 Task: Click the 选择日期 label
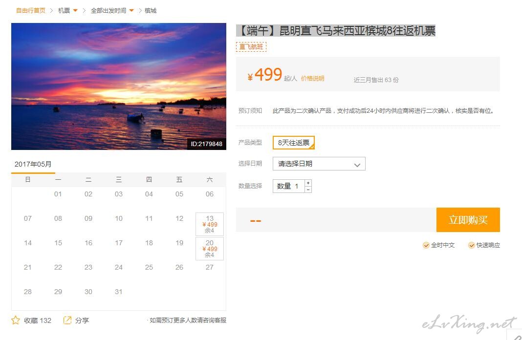tap(250, 164)
